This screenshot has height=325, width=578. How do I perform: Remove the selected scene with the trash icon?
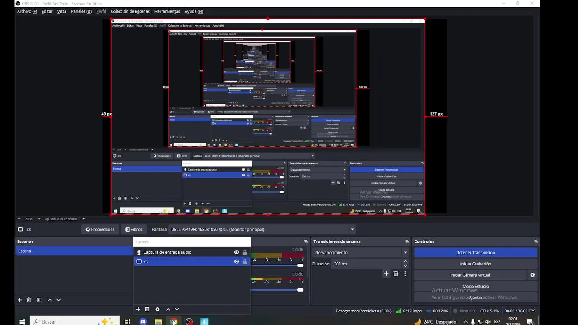[x=28, y=300]
